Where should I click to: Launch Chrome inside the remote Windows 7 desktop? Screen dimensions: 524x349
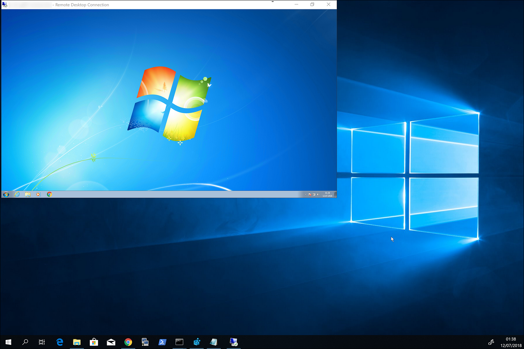pos(49,194)
